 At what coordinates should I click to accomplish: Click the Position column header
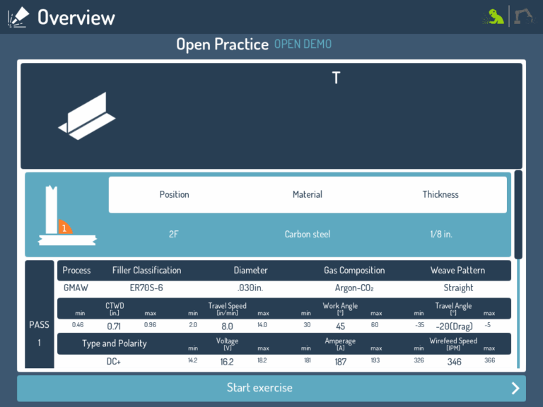pos(174,194)
